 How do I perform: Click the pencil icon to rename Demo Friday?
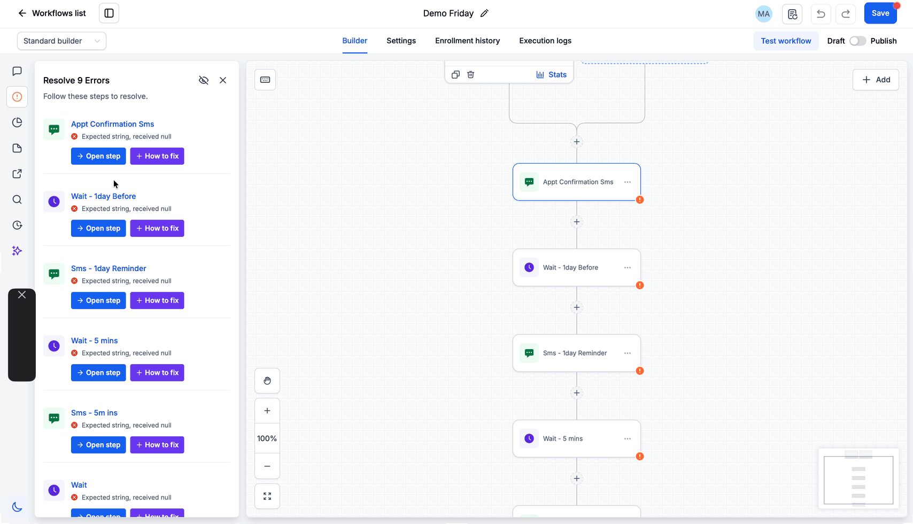484,13
